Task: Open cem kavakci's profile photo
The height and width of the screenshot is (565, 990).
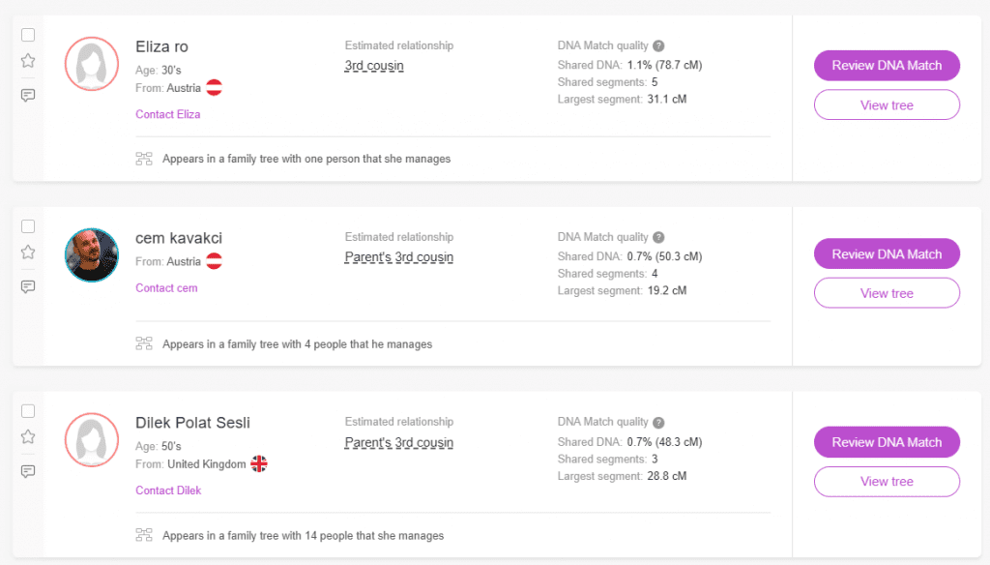Action: click(x=91, y=255)
